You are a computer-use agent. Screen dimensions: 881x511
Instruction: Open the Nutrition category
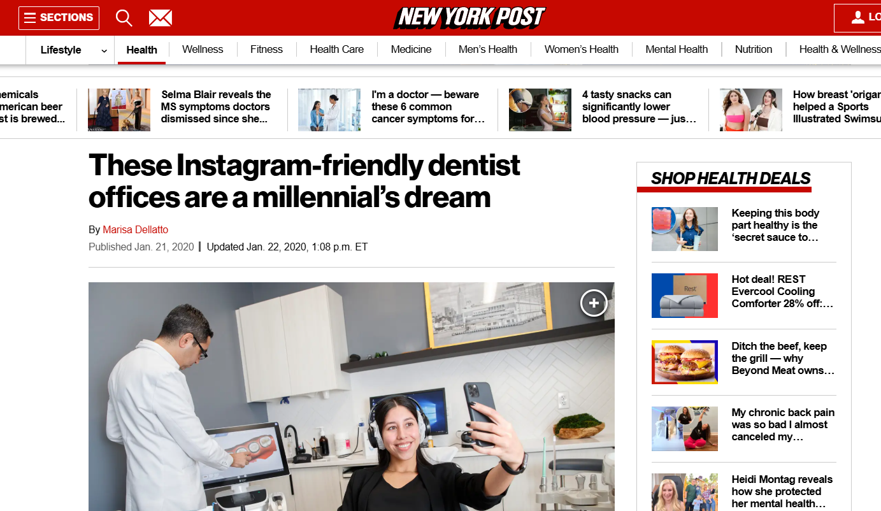pyautogui.click(x=754, y=49)
